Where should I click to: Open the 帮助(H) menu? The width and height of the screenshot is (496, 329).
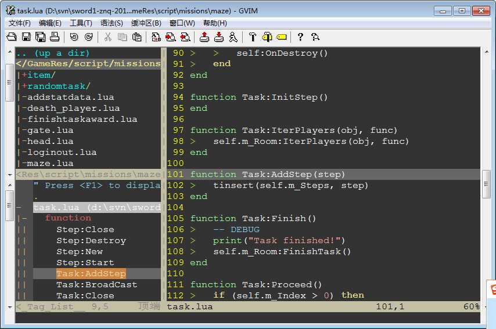point(215,23)
